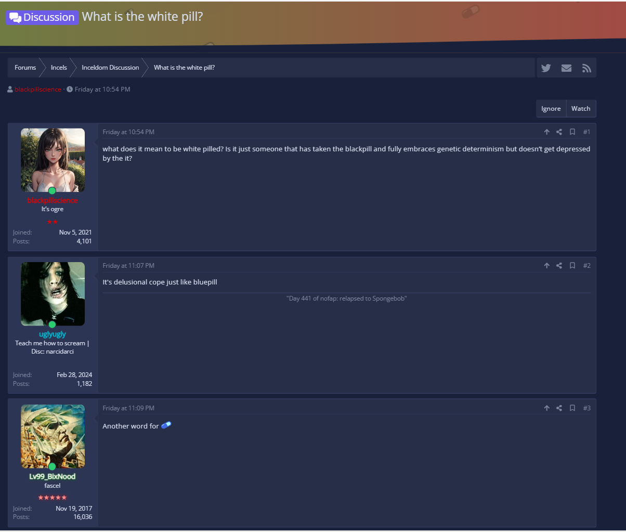Share thread via Twitter icon
The height and width of the screenshot is (532, 626).
coord(546,68)
